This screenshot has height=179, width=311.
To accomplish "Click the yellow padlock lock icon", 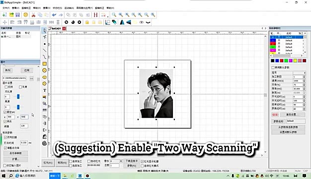I will [x=87, y=22].
